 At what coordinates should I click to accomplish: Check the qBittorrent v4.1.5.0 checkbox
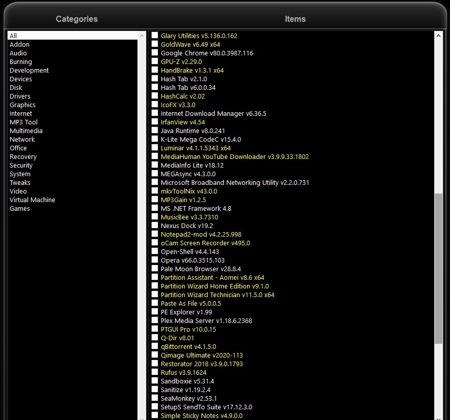(155, 346)
